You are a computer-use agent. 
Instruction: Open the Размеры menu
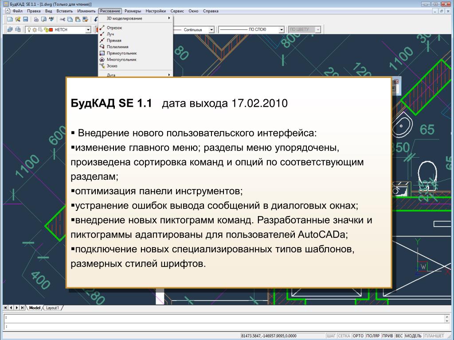point(133,11)
